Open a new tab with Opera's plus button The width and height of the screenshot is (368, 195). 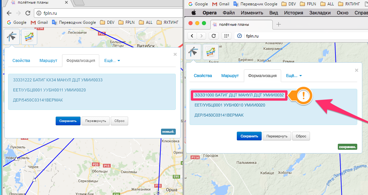(278, 24)
